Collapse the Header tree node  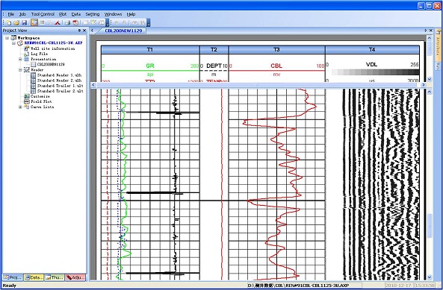click(x=20, y=69)
